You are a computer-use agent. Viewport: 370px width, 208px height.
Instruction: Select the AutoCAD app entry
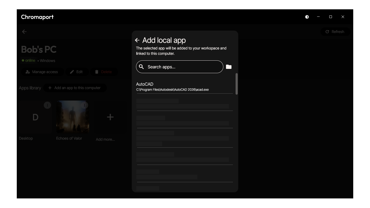[184, 87]
